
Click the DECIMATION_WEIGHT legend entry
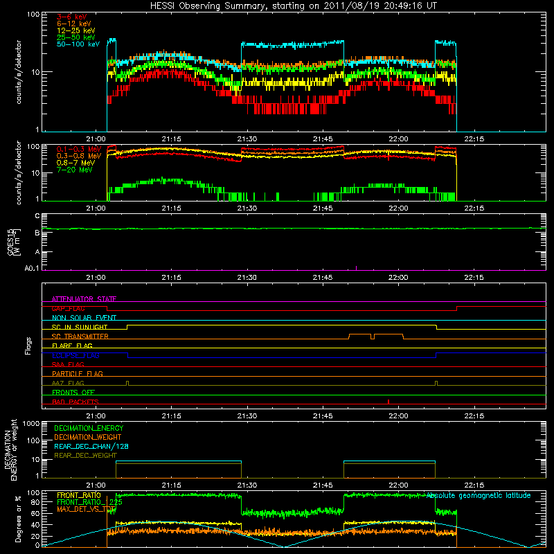(88, 437)
